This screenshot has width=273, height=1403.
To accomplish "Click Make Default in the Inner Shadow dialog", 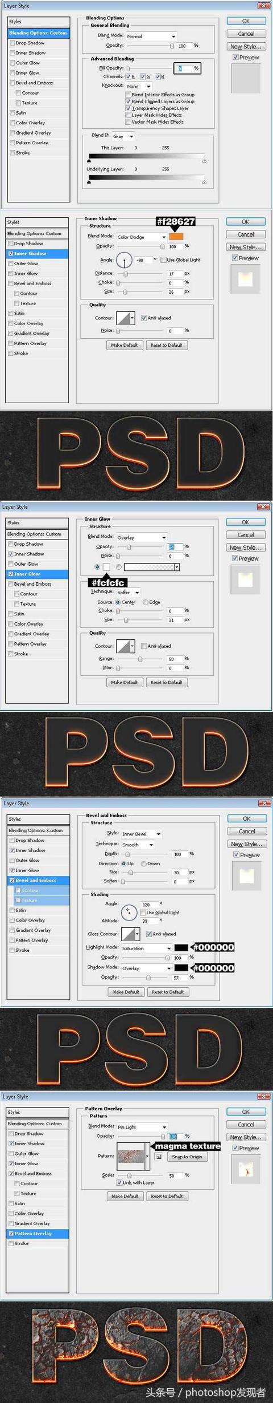I will pos(124,345).
